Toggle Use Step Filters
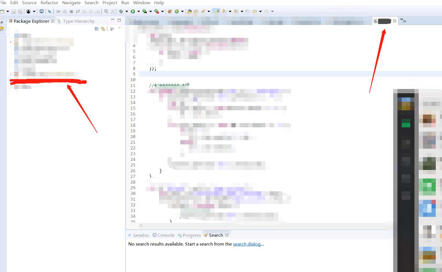Image resolution: width=442 pixels, height=272 pixels. click(x=113, y=11)
